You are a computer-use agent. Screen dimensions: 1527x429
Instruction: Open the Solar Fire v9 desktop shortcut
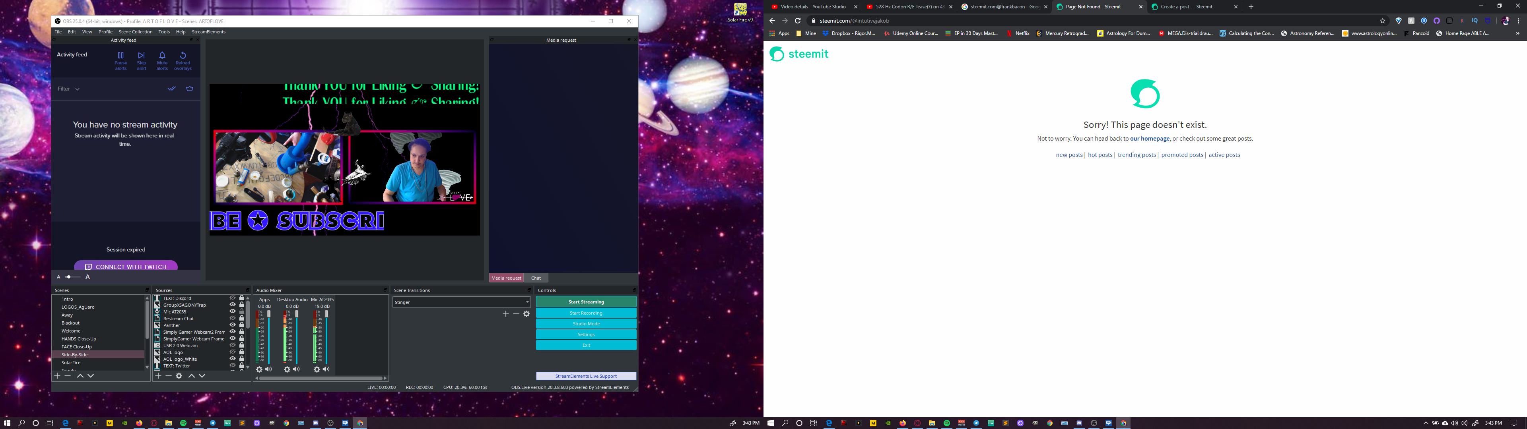(740, 12)
